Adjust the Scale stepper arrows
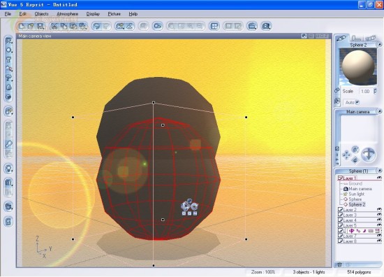Viewport: 384px width, 277px height. click(x=375, y=91)
